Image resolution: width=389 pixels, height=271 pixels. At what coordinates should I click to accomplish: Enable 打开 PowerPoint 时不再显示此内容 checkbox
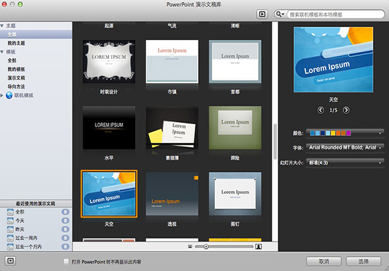66,261
